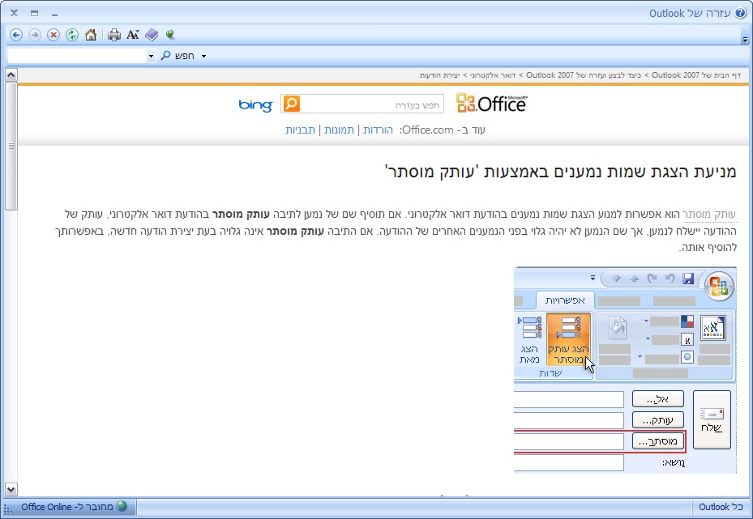
Task: Open breadcrumb יצירת הודעות
Action: (x=439, y=75)
